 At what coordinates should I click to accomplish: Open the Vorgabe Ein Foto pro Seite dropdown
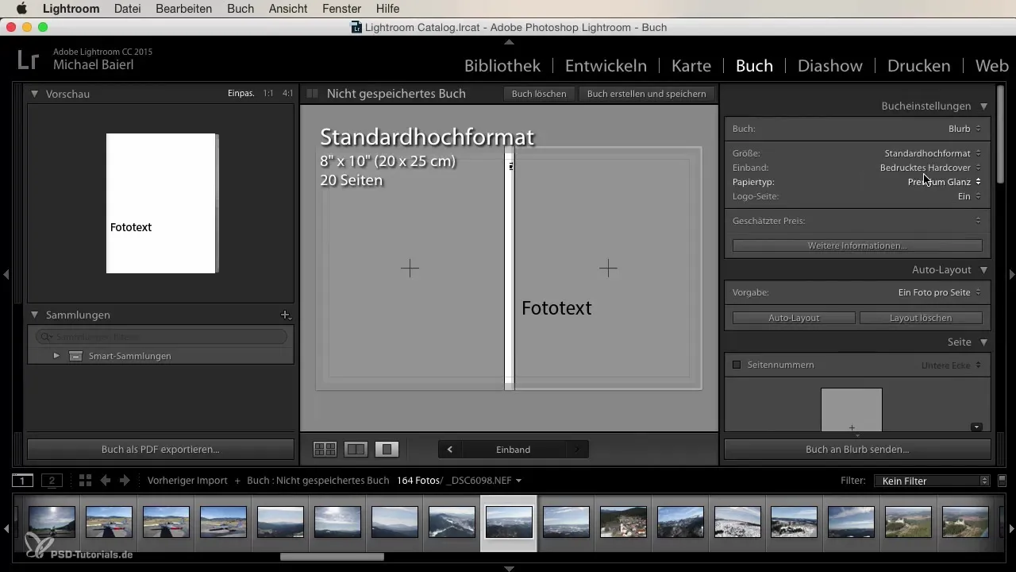coord(940,292)
